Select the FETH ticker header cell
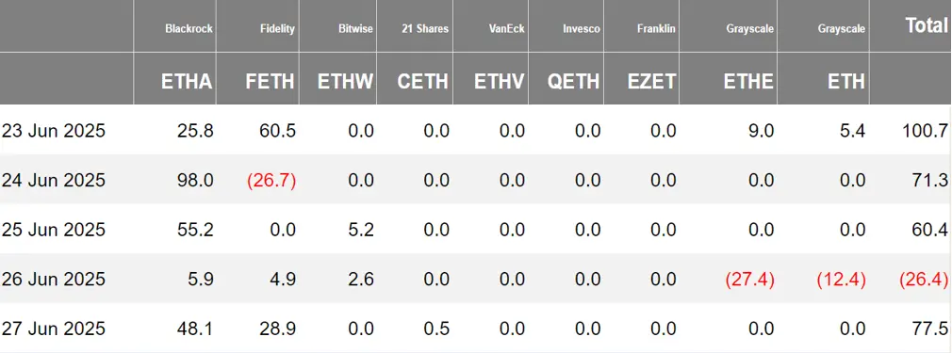Image resolution: width=952 pixels, height=353 pixels. tap(271, 81)
